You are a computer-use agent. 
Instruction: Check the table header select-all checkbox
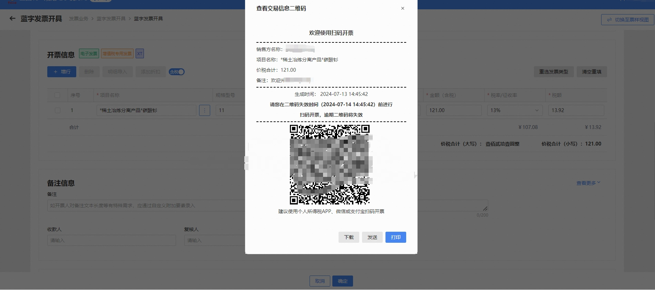tap(57, 95)
